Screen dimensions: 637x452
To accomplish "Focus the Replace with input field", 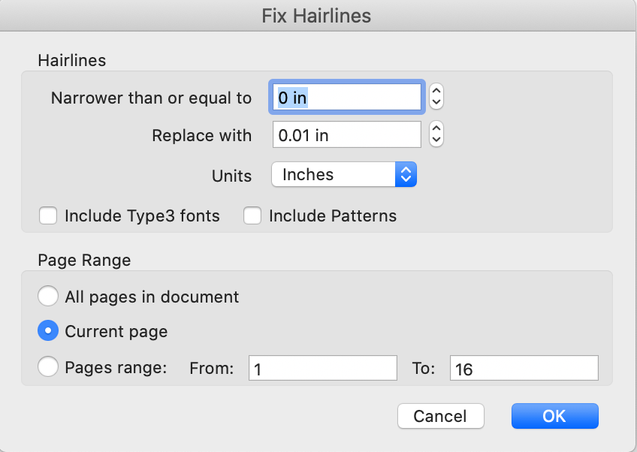I will pyautogui.click(x=347, y=135).
